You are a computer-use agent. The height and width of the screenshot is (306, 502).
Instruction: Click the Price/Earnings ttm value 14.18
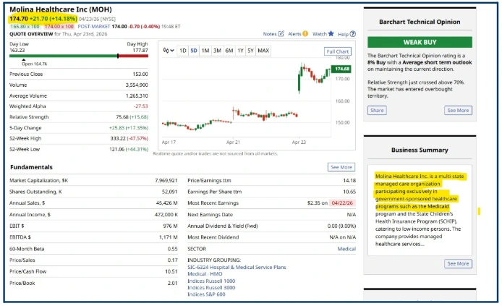pos(349,181)
